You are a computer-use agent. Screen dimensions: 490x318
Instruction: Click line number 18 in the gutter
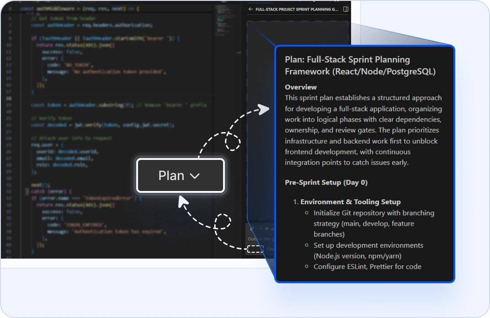(10, 98)
